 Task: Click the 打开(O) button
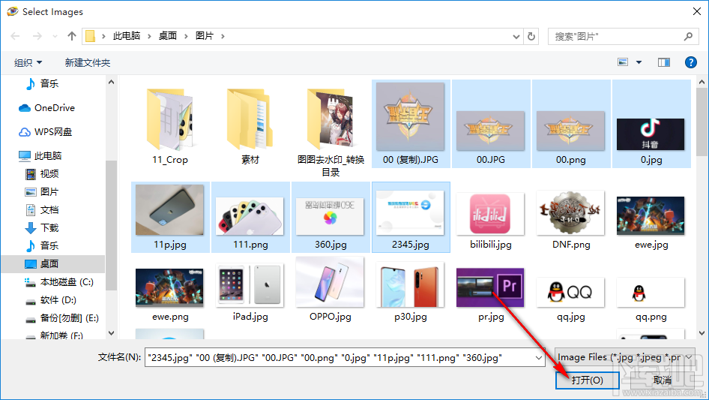[587, 380]
